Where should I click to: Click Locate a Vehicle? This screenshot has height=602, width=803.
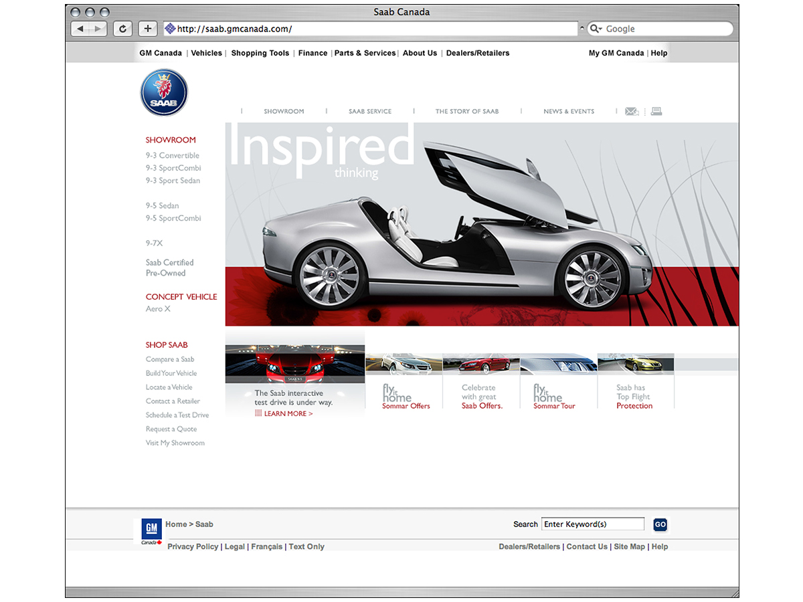click(x=169, y=388)
